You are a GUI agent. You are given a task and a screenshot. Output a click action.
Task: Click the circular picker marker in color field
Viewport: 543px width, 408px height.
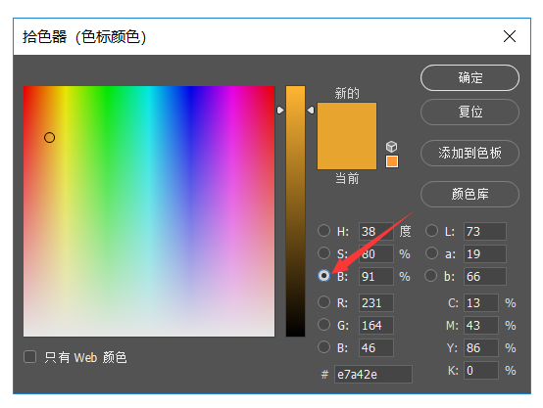pyautogui.click(x=50, y=138)
